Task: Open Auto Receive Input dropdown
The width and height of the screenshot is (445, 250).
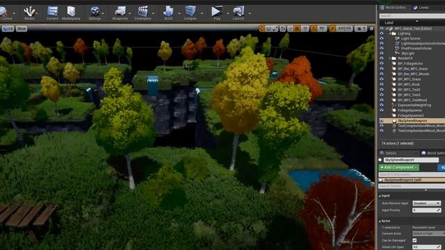Action: point(427,203)
